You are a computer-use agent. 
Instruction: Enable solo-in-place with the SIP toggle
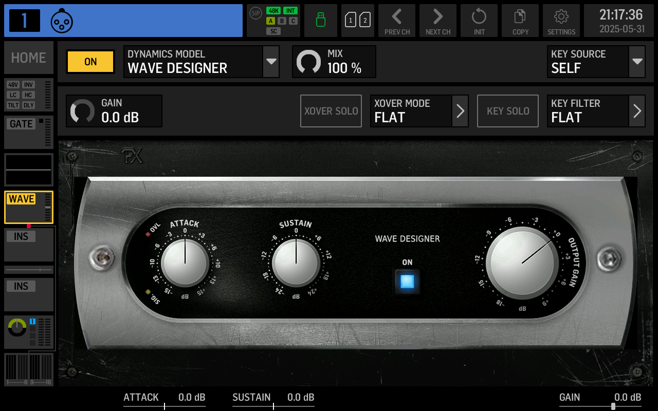pos(255,14)
